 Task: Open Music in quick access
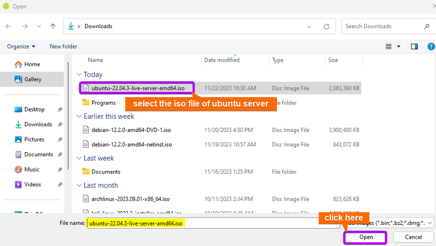click(32, 169)
